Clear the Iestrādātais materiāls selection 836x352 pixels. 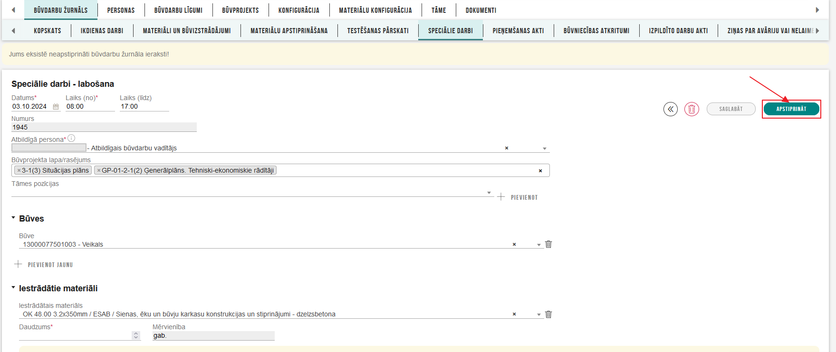pos(514,314)
